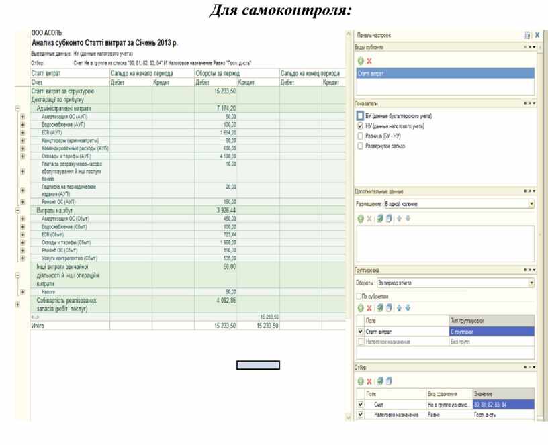This screenshot has width=548, height=445.
Task: Uncheck the Счет filter row in Отбор
Action: point(361,405)
